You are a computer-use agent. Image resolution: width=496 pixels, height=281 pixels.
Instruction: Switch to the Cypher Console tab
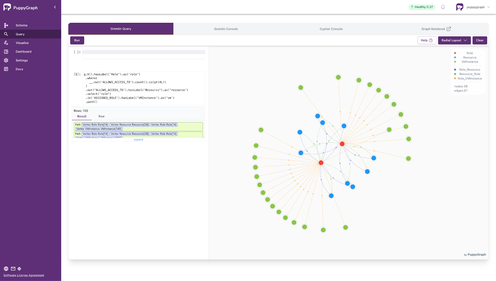(x=331, y=29)
